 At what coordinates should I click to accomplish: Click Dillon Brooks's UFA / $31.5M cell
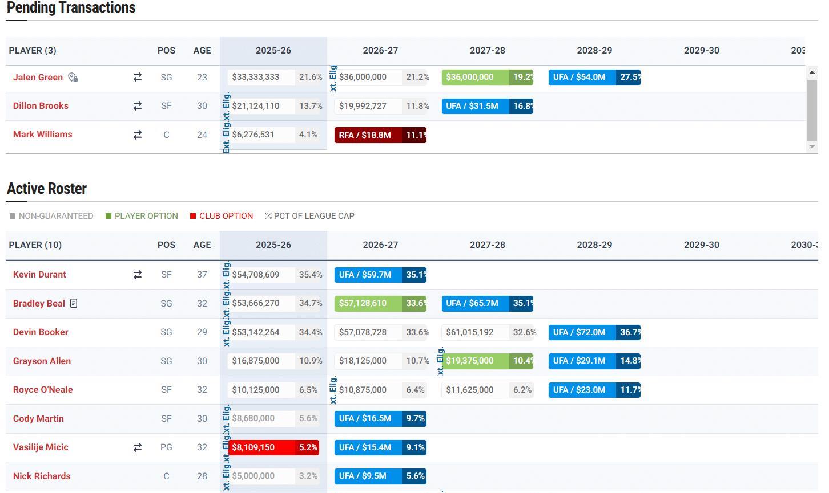(x=488, y=106)
